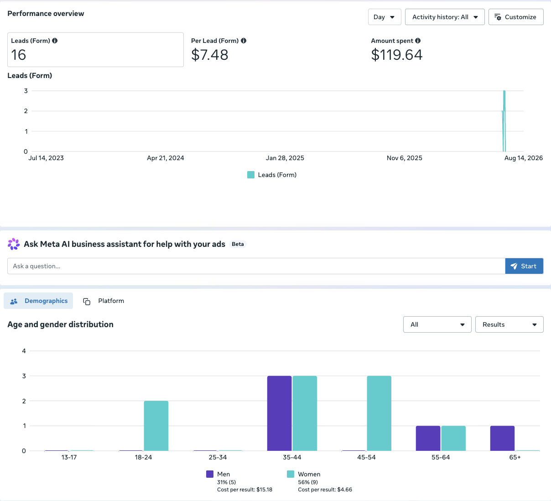Select the Demographics tab
This screenshot has width=551, height=501.
(38, 301)
